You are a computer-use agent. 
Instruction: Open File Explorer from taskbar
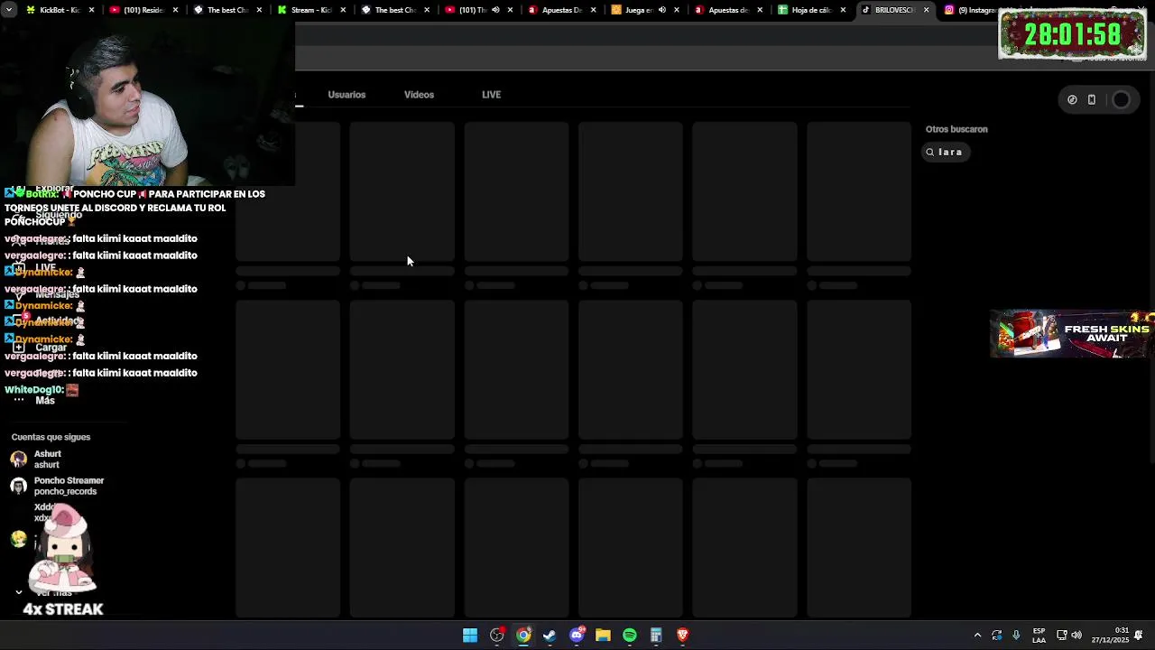pyautogui.click(x=603, y=636)
